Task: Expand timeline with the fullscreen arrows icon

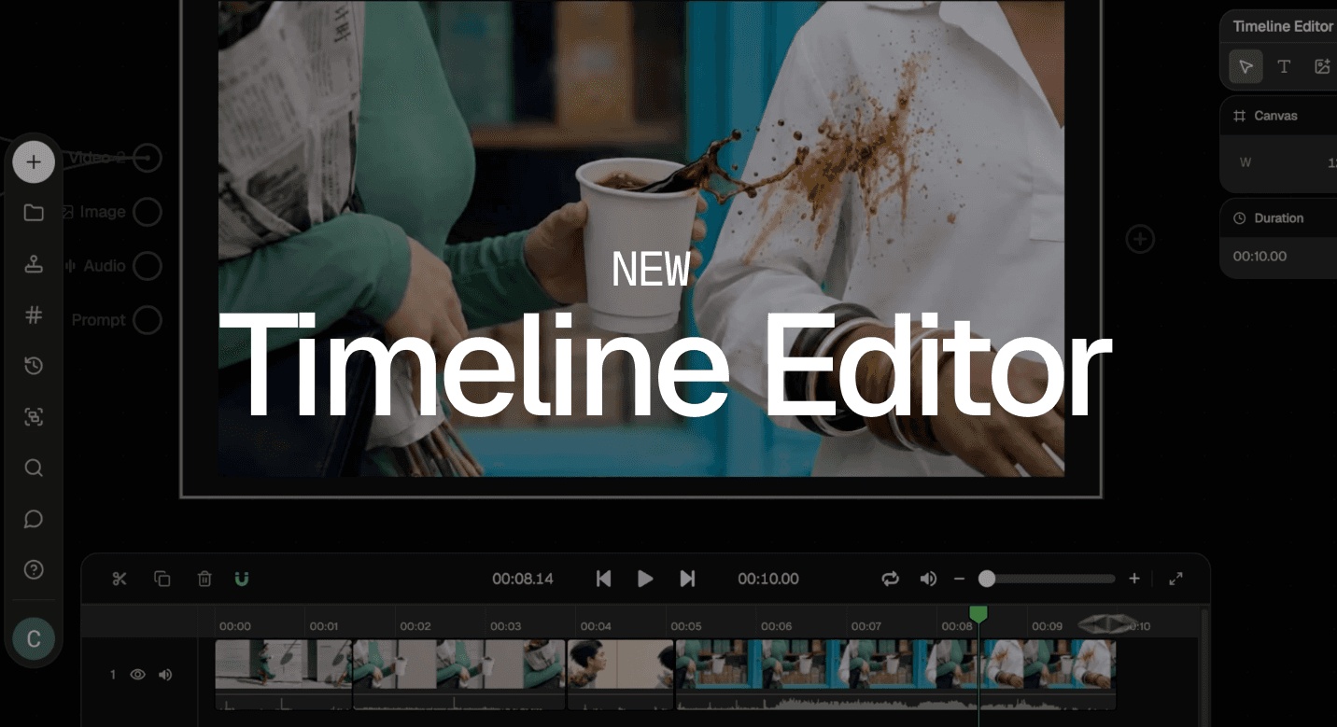Action: pyautogui.click(x=1176, y=579)
